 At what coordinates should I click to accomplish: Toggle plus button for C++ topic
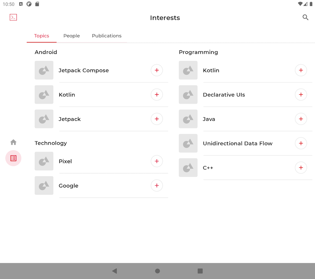[x=301, y=167]
